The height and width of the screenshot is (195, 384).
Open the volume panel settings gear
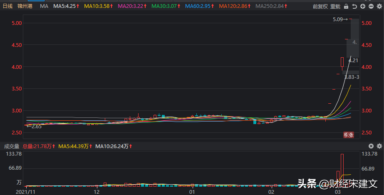[x=379, y=146]
